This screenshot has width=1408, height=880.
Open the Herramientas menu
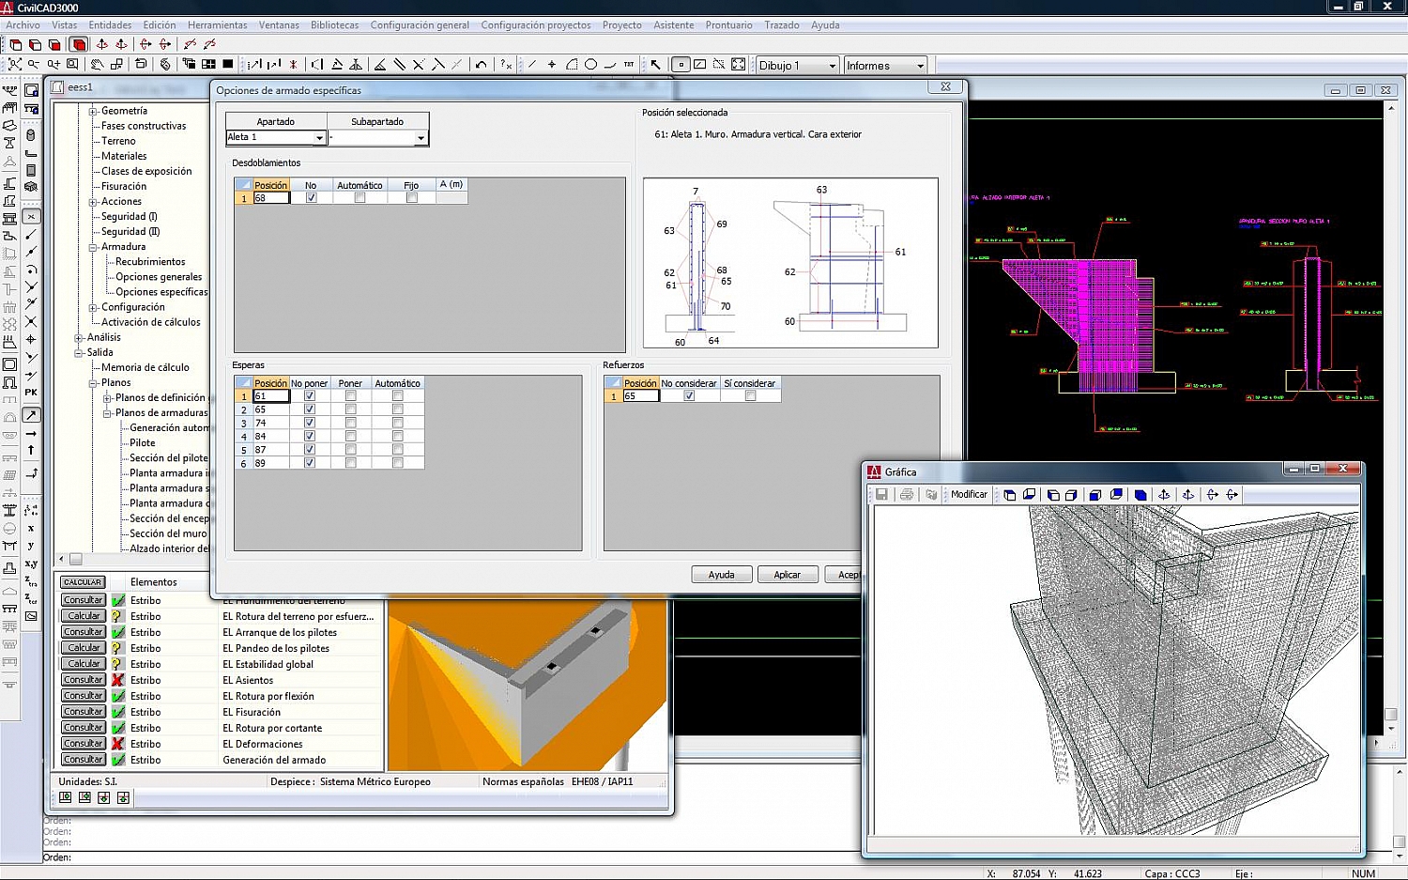(217, 25)
